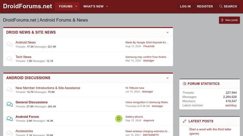This screenshot has width=243, height=136.
Task: Open Search in the header
Action: 228,6
